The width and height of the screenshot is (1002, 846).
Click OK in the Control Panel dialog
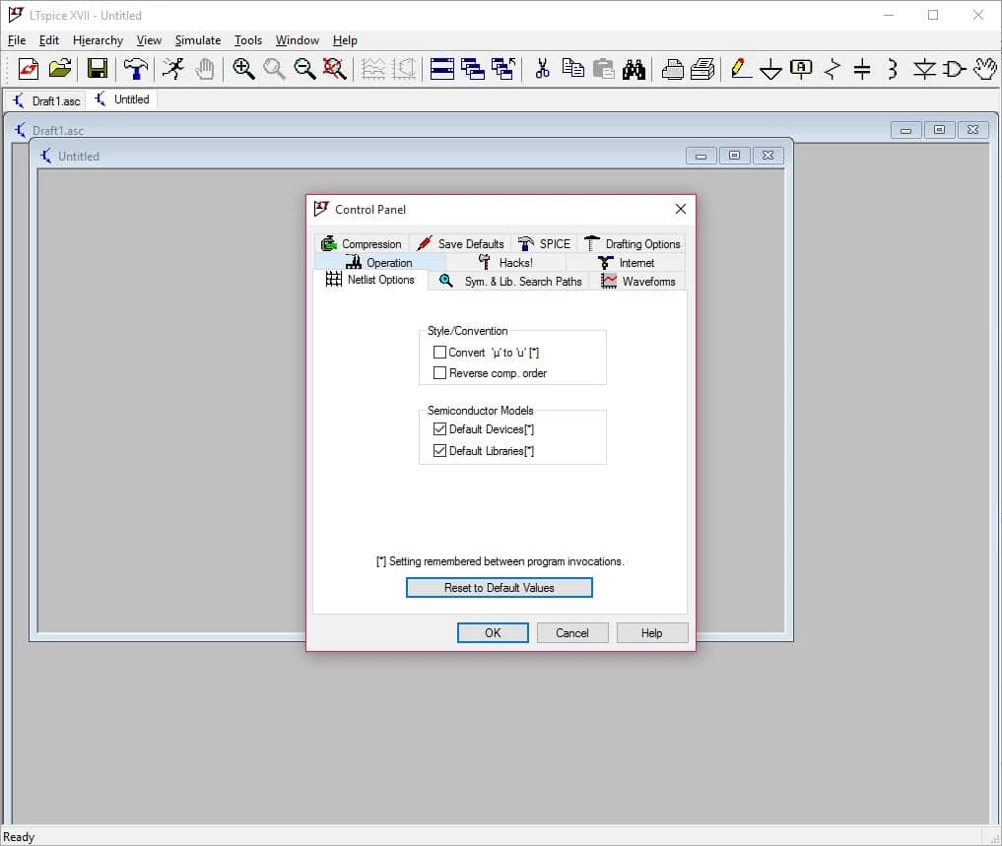pos(493,633)
